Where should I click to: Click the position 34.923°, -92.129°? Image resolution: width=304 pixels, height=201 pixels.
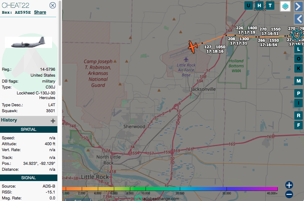[39, 163]
